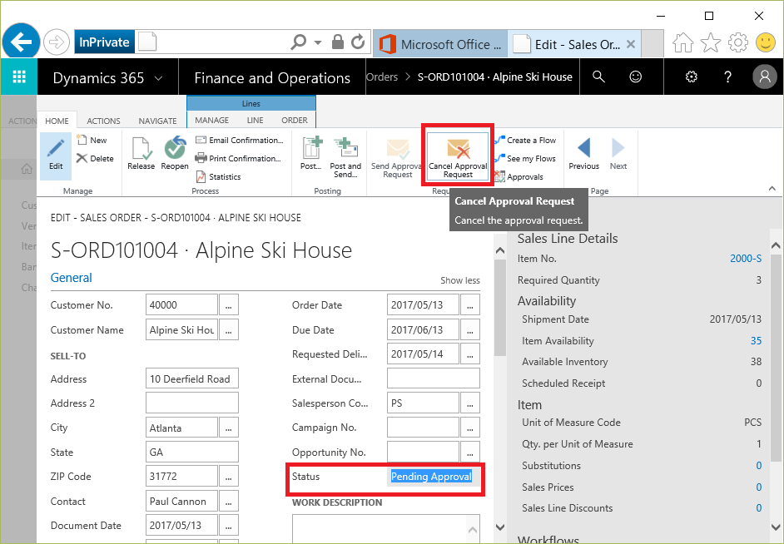Open lookup button next to Customer No.
Viewport: 784px width, 544px height.
click(230, 305)
